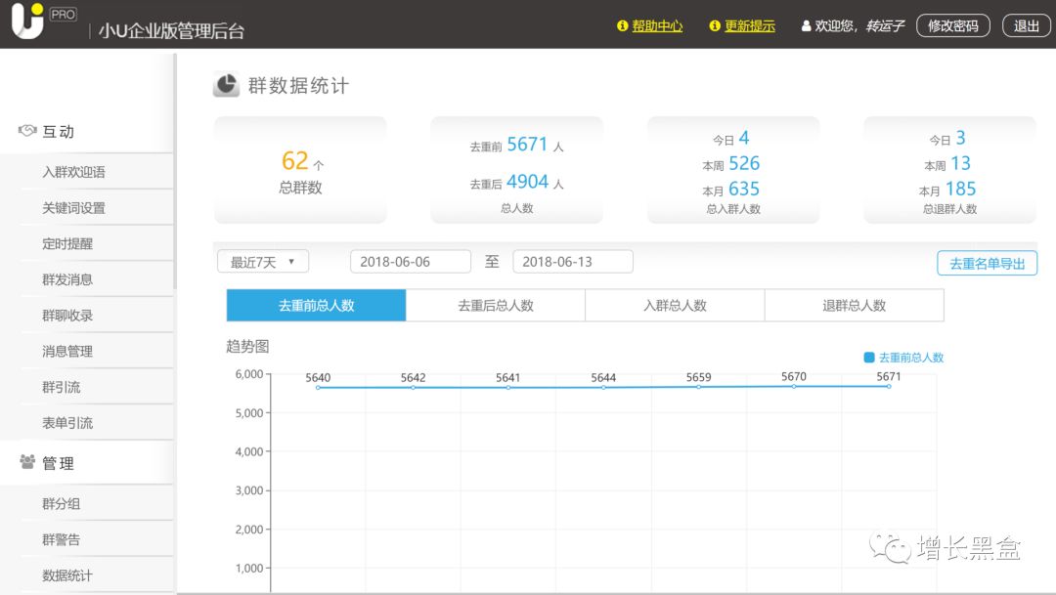Click the end date field 2018-06-13
Viewport: 1056px width, 595px height.
(572, 261)
